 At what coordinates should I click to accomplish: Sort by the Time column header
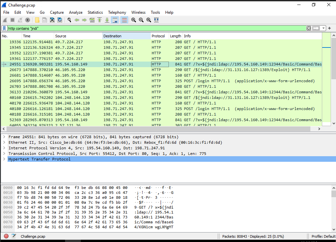tap(38, 36)
